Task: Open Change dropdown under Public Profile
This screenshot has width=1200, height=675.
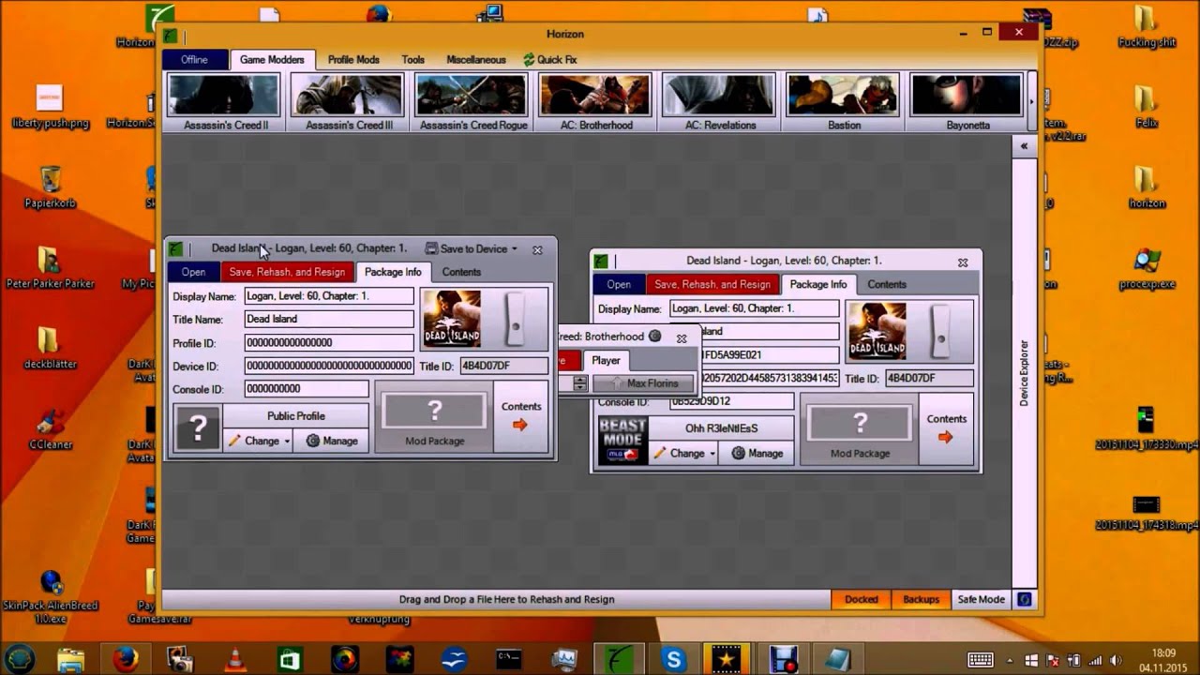Action: (260, 441)
